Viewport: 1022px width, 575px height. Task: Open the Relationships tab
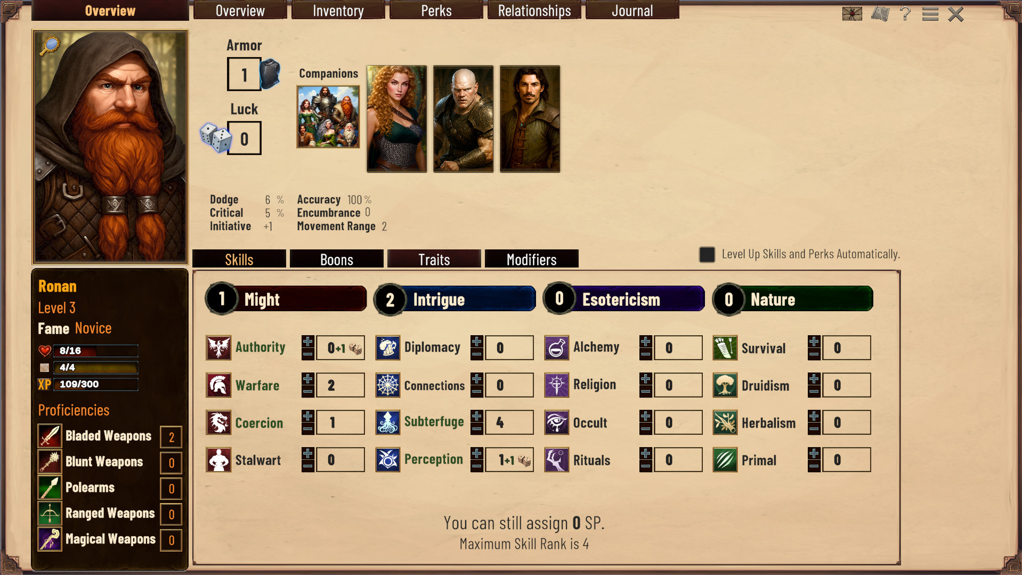[534, 10]
